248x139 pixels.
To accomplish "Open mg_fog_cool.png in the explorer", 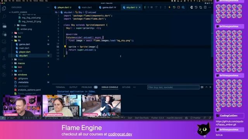I will 31,18.
